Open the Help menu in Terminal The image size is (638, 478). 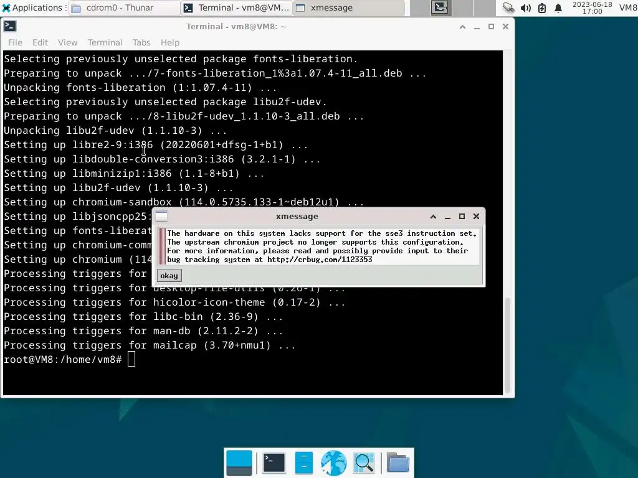(x=169, y=42)
